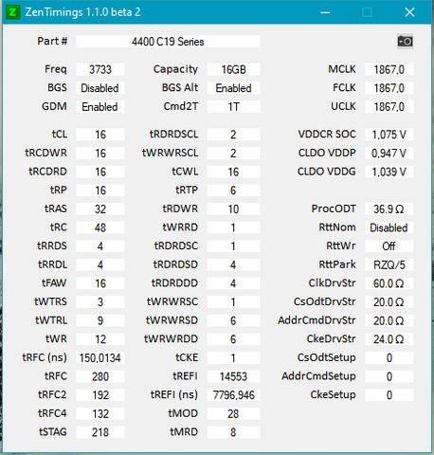Click the BGS value Disabled
434x455 pixels.
(100, 88)
